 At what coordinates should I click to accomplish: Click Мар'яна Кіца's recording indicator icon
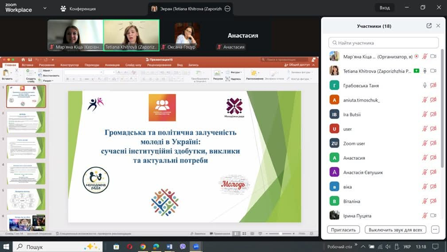coord(416,56)
